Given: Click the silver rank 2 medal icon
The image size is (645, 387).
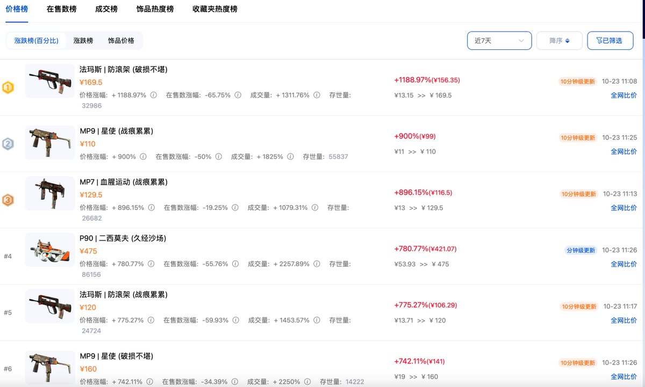Looking at the screenshot, I should point(8,144).
